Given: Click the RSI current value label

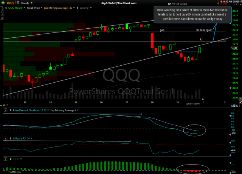Looking at the screenshot, I should [x=233, y=150].
